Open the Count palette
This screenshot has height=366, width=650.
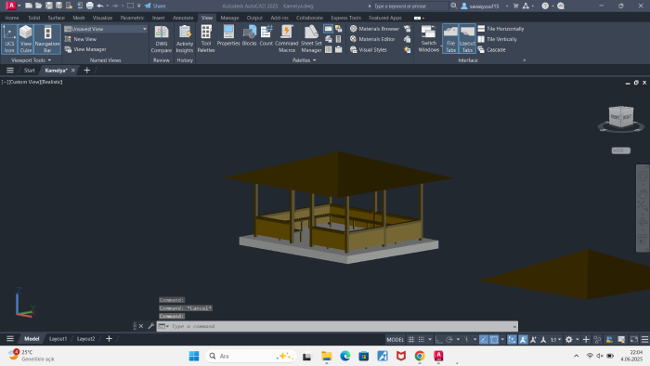(266, 35)
